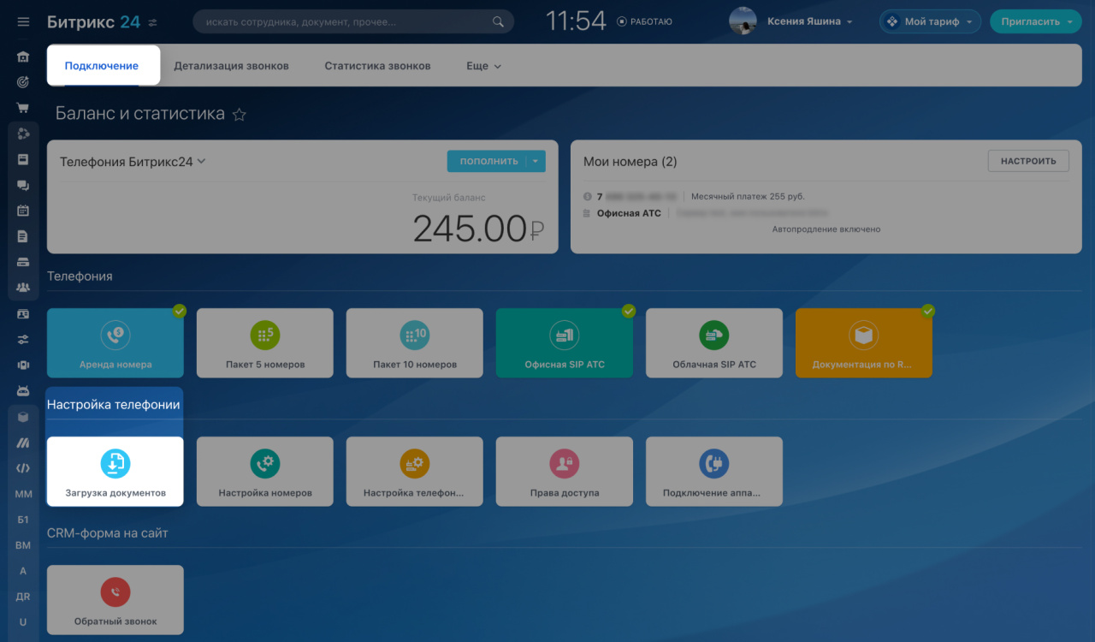
Task: Open the code brackets developer sidebar icon
Action: 23,468
